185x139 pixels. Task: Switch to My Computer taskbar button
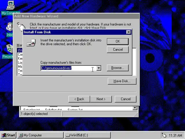coord(40,135)
